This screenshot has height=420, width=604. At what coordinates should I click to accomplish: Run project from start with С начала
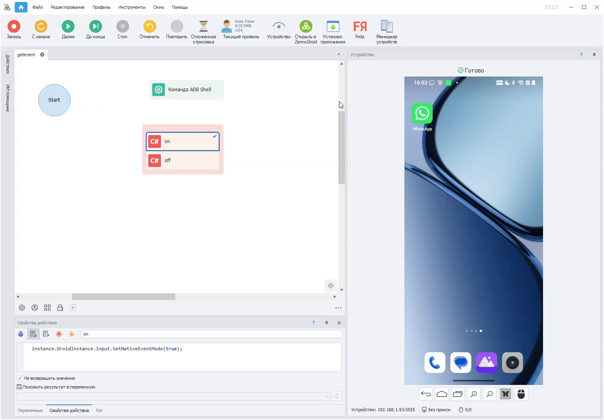pyautogui.click(x=41, y=30)
